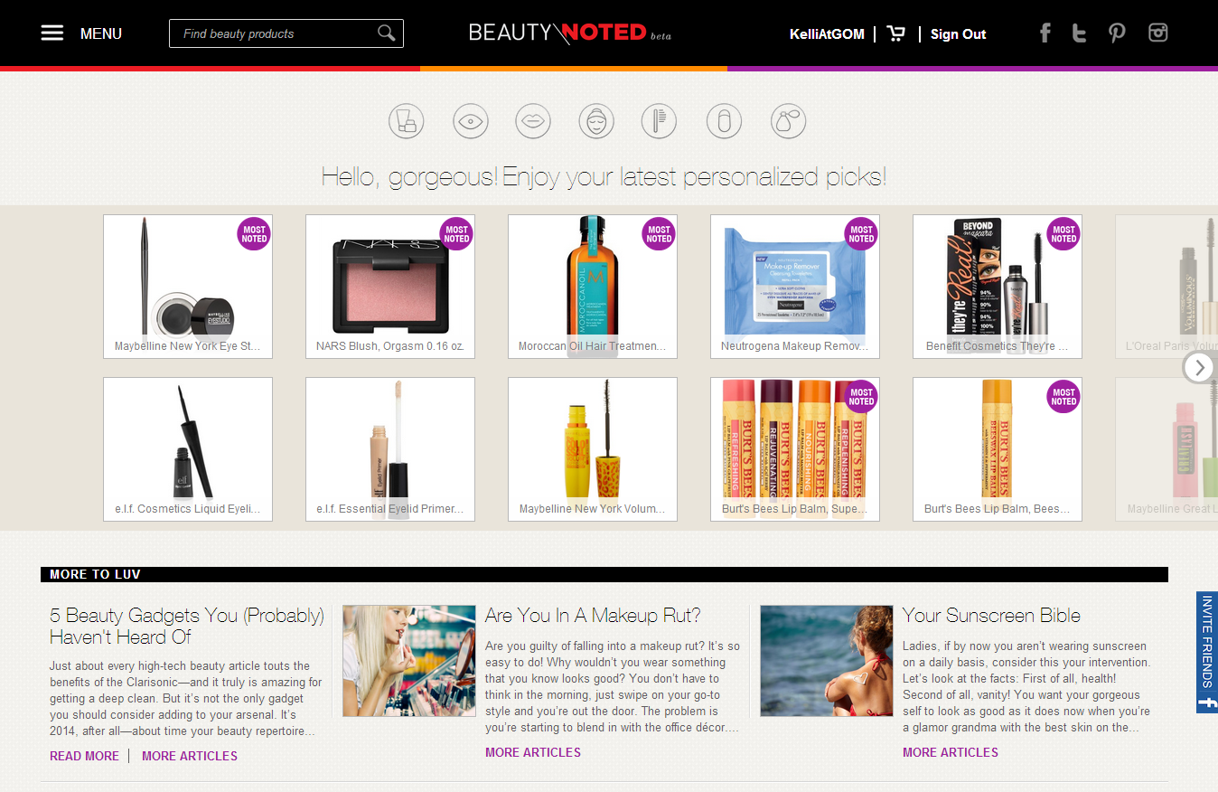Screen dimensions: 1218x792
Task: Click MORE ARTICLES under Beauty Gadgets article
Action: [x=190, y=756]
